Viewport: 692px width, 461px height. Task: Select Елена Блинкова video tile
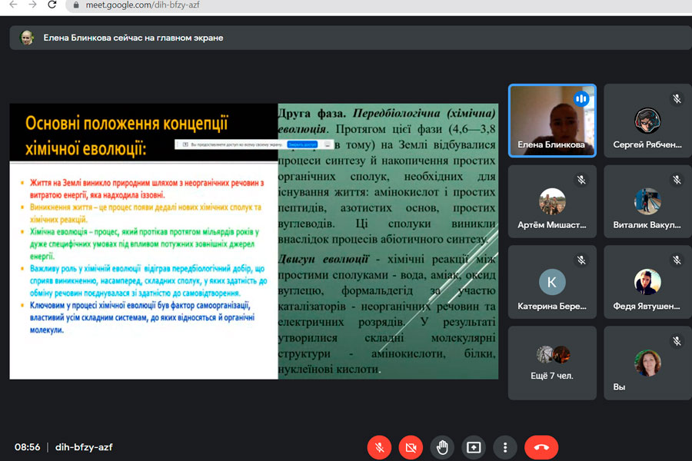[552, 121]
